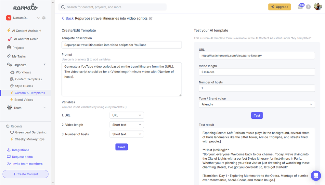Viewport: 325px width, 185px height.
Task: Go to Projects
Action: click(18, 48)
